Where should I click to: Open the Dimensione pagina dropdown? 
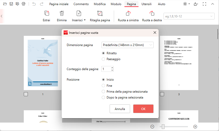click(x=127, y=45)
